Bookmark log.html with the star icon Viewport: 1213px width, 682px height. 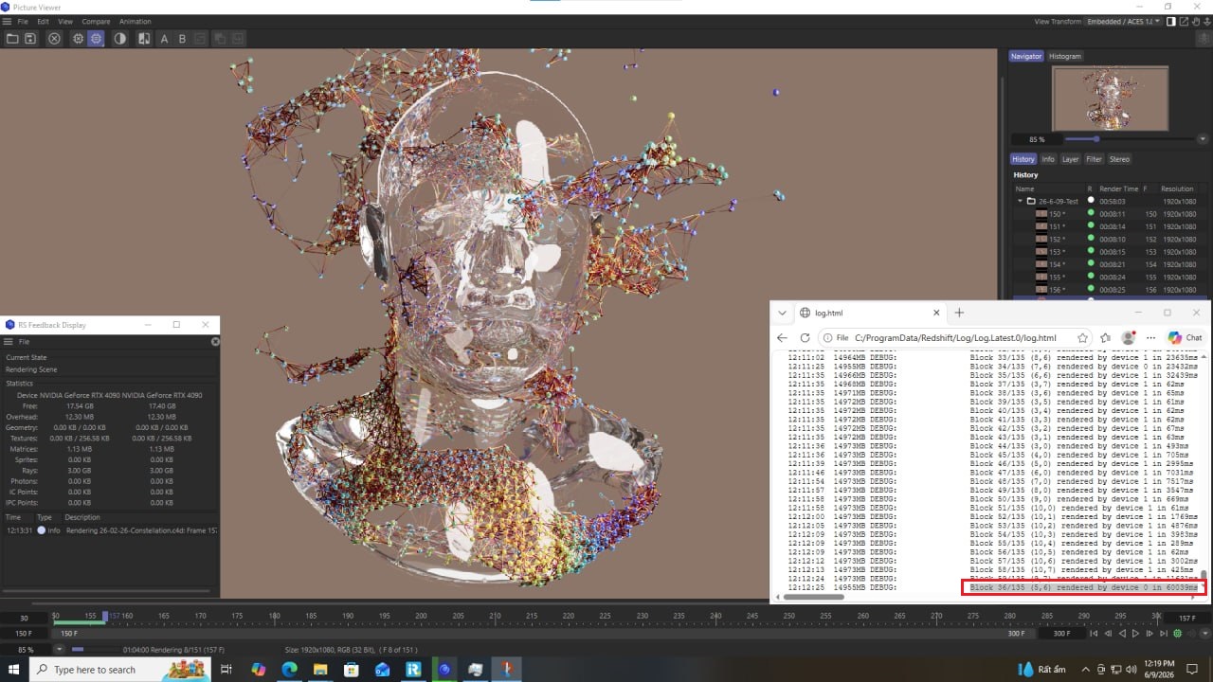pos(1082,337)
